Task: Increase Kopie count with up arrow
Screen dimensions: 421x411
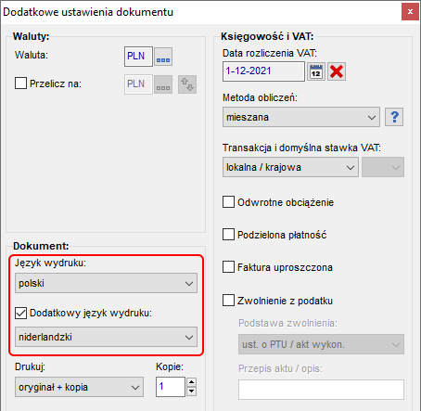Action: 192,382
